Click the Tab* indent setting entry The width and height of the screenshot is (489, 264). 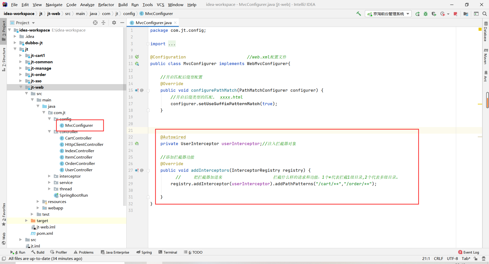(x=466, y=258)
